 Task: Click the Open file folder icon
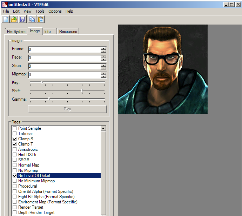(14, 19)
